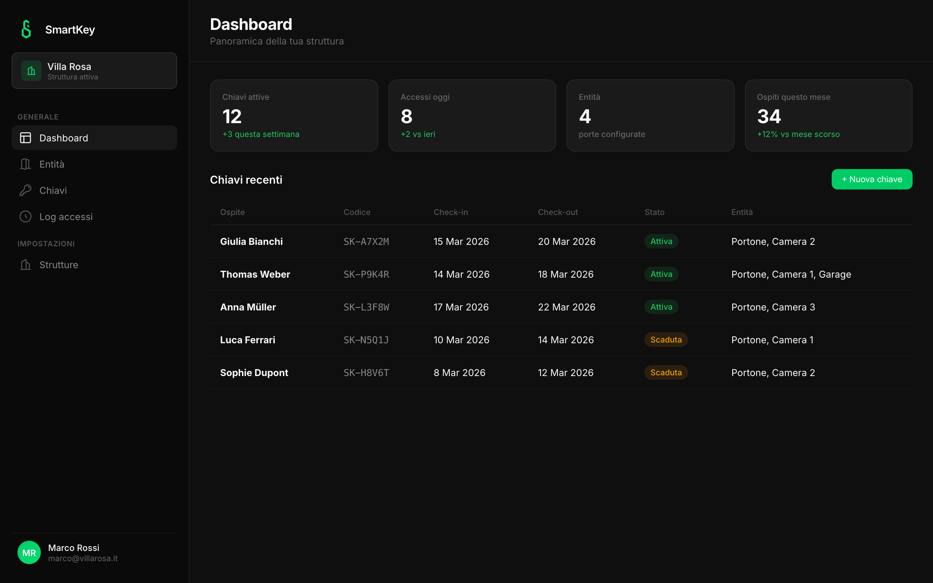Click the Attiva badge for Thomas Weber
Screen dimensions: 933x583
pyautogui.click(x=661, y=274)
